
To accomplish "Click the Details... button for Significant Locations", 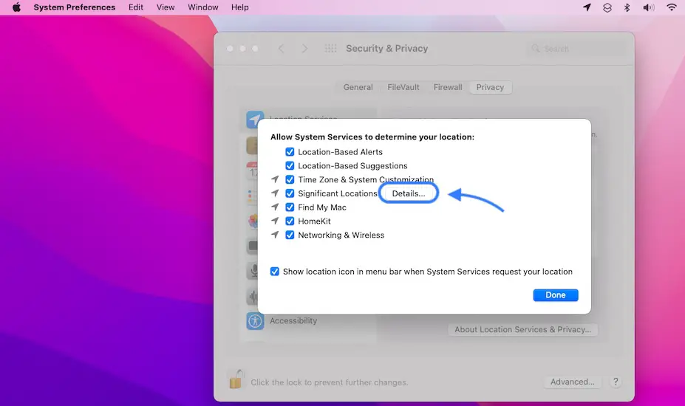I will 409,193.
